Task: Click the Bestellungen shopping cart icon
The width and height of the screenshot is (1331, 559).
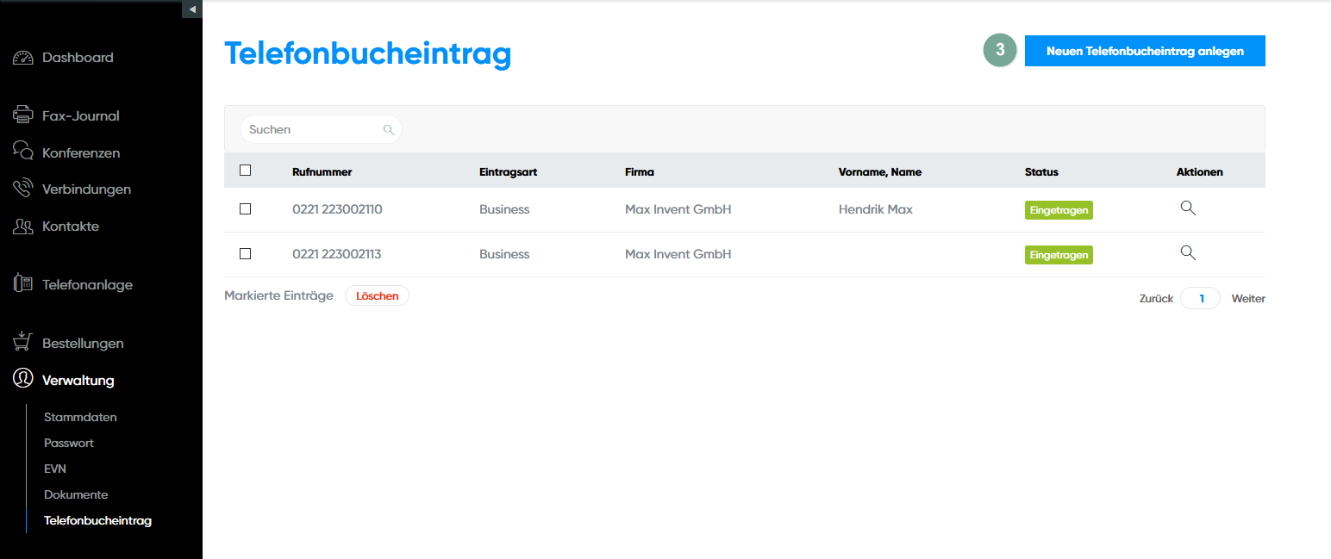Action: pyautogui.click(x=23, y=342)
